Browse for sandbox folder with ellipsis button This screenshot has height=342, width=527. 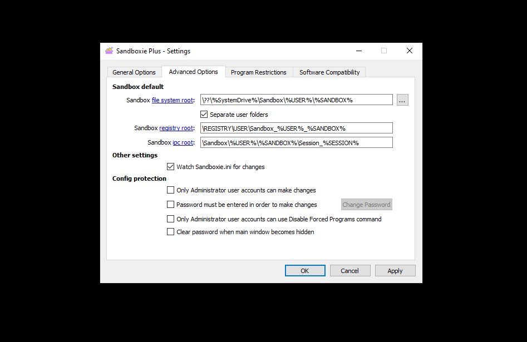coord(402,100)
